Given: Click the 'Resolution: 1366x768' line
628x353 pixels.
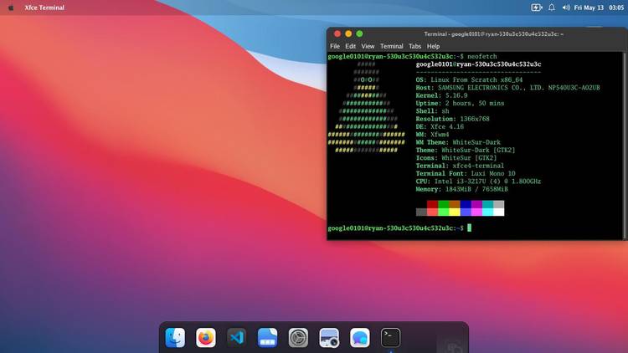Looking at the screenshot, I should (452, 119).
